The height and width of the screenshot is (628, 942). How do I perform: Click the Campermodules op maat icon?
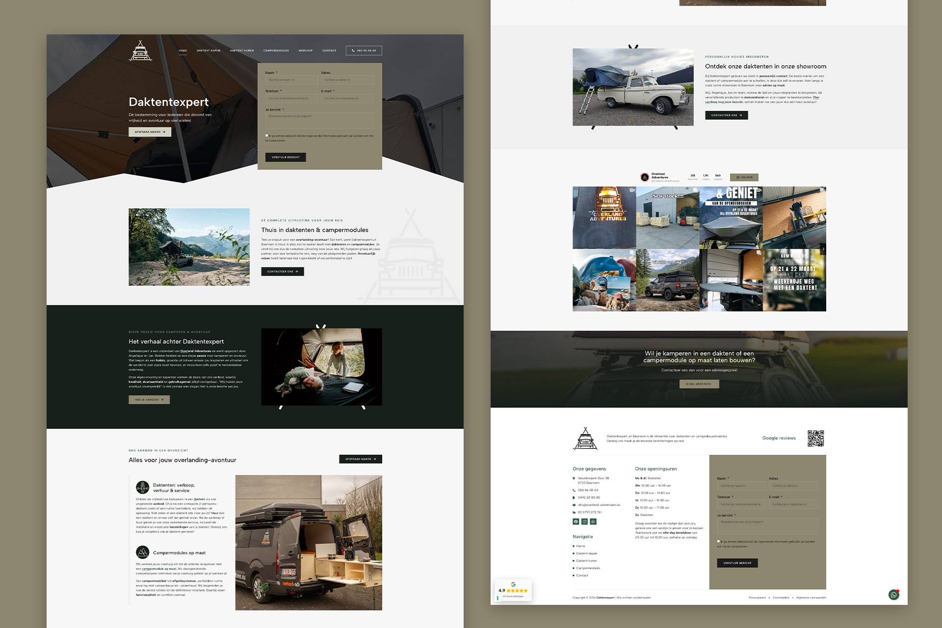click(142, 552)
